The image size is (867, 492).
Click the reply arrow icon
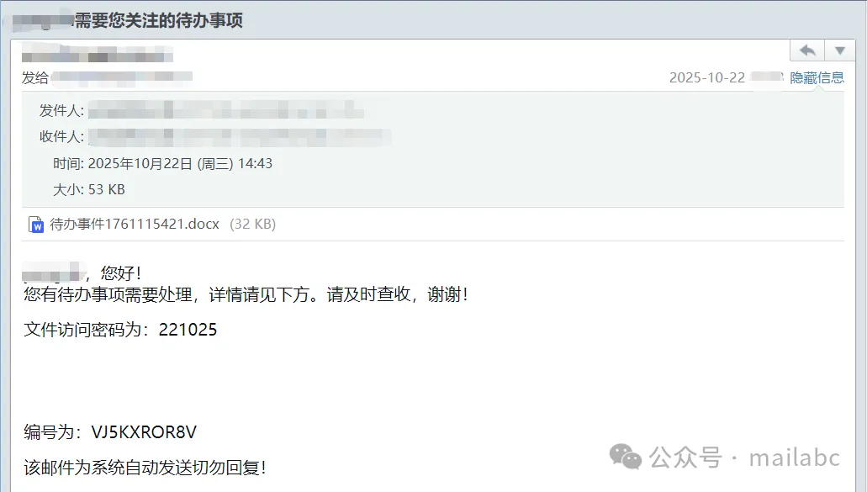(x=807, y=50)
